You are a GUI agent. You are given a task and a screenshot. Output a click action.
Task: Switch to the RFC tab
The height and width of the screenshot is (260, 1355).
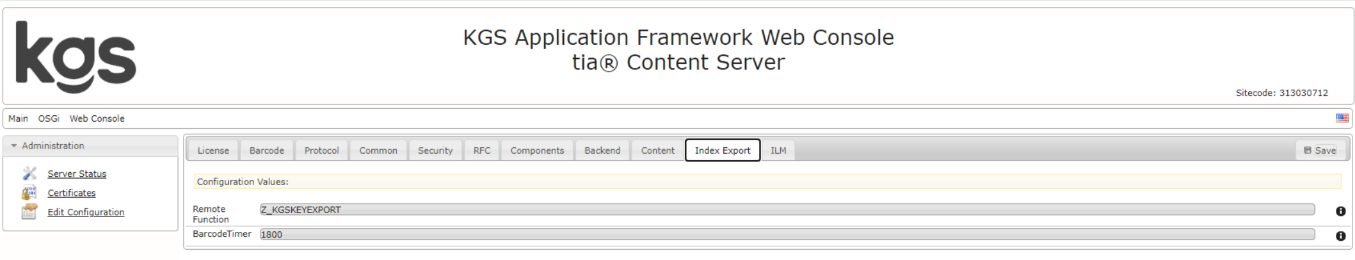coord(482,150)
